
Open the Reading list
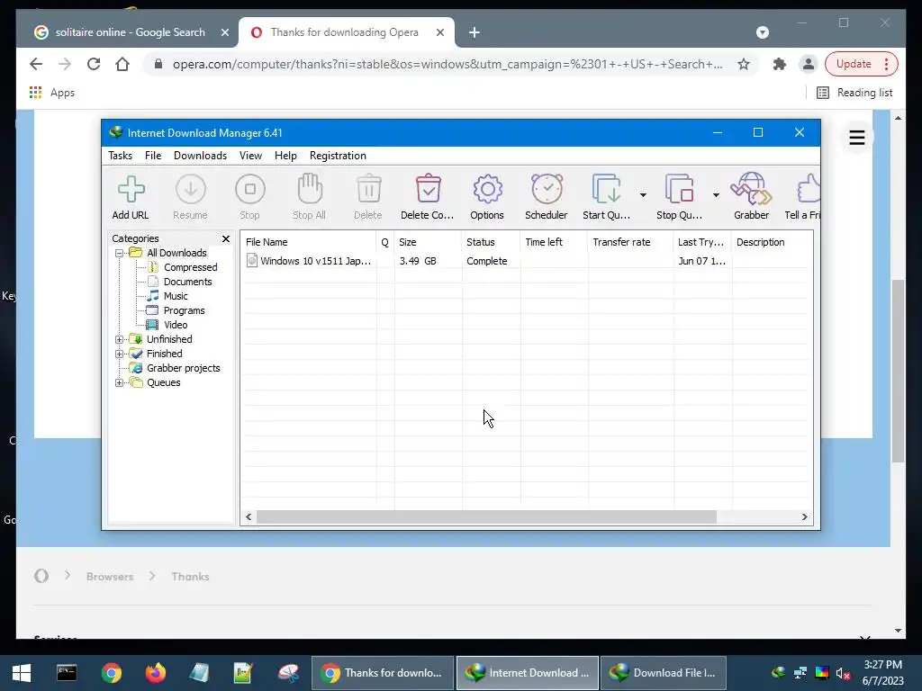coord(854,93)
